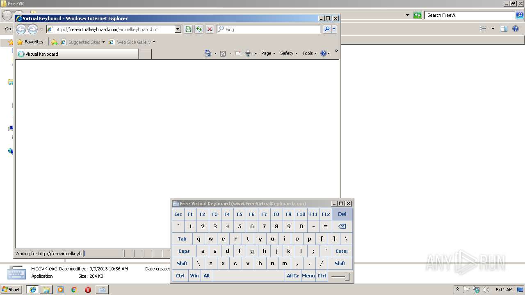The height and width of the screenshot is (295, 525).
Task: Open Explorer help question mark icon
Action: (x=516, y=29)
